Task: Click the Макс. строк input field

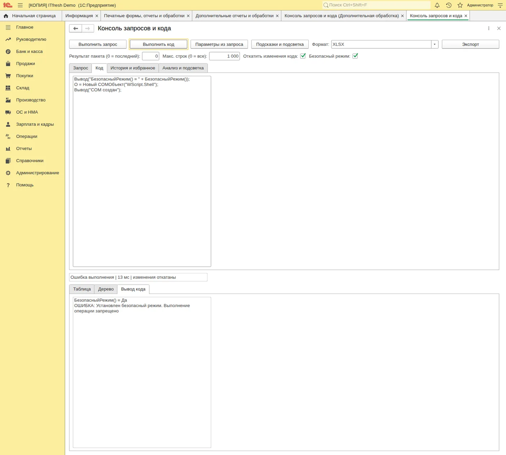Action: (x=224, y=56)
